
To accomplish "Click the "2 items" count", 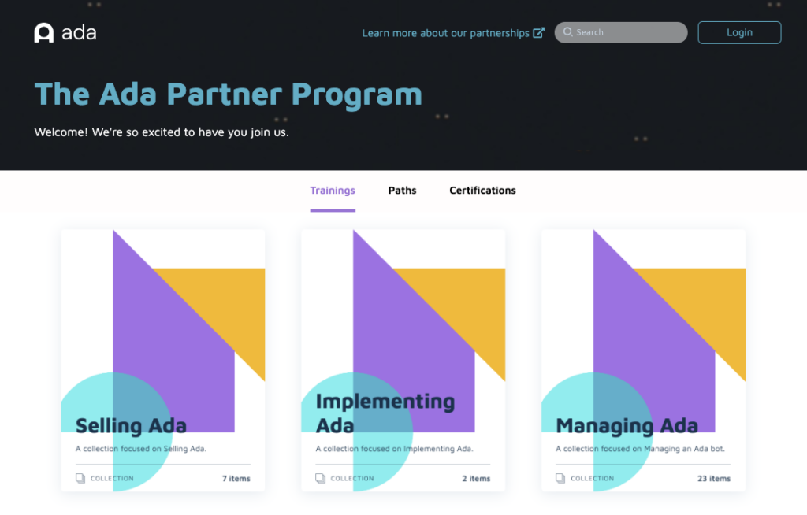I will click(476, 479).
